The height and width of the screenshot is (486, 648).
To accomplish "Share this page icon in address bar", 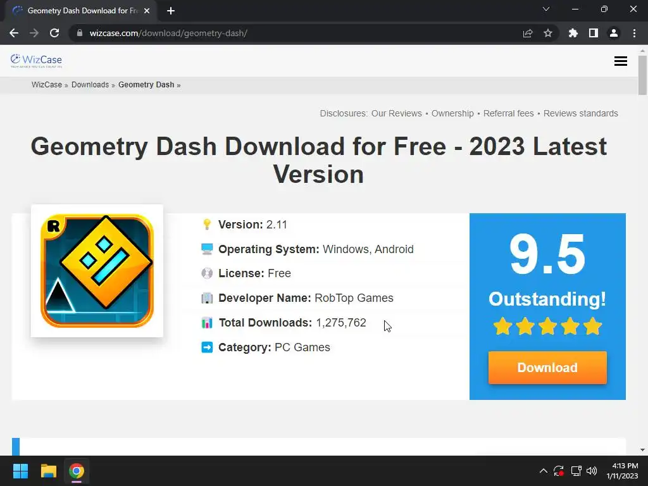I will tap(527, 33).
